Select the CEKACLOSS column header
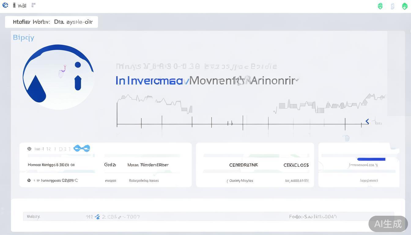Screen dimensions: 411x235 click(296, 165)
